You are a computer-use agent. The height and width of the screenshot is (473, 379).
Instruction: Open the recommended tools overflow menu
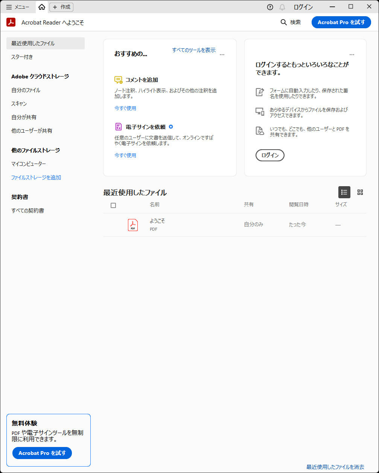222,54
